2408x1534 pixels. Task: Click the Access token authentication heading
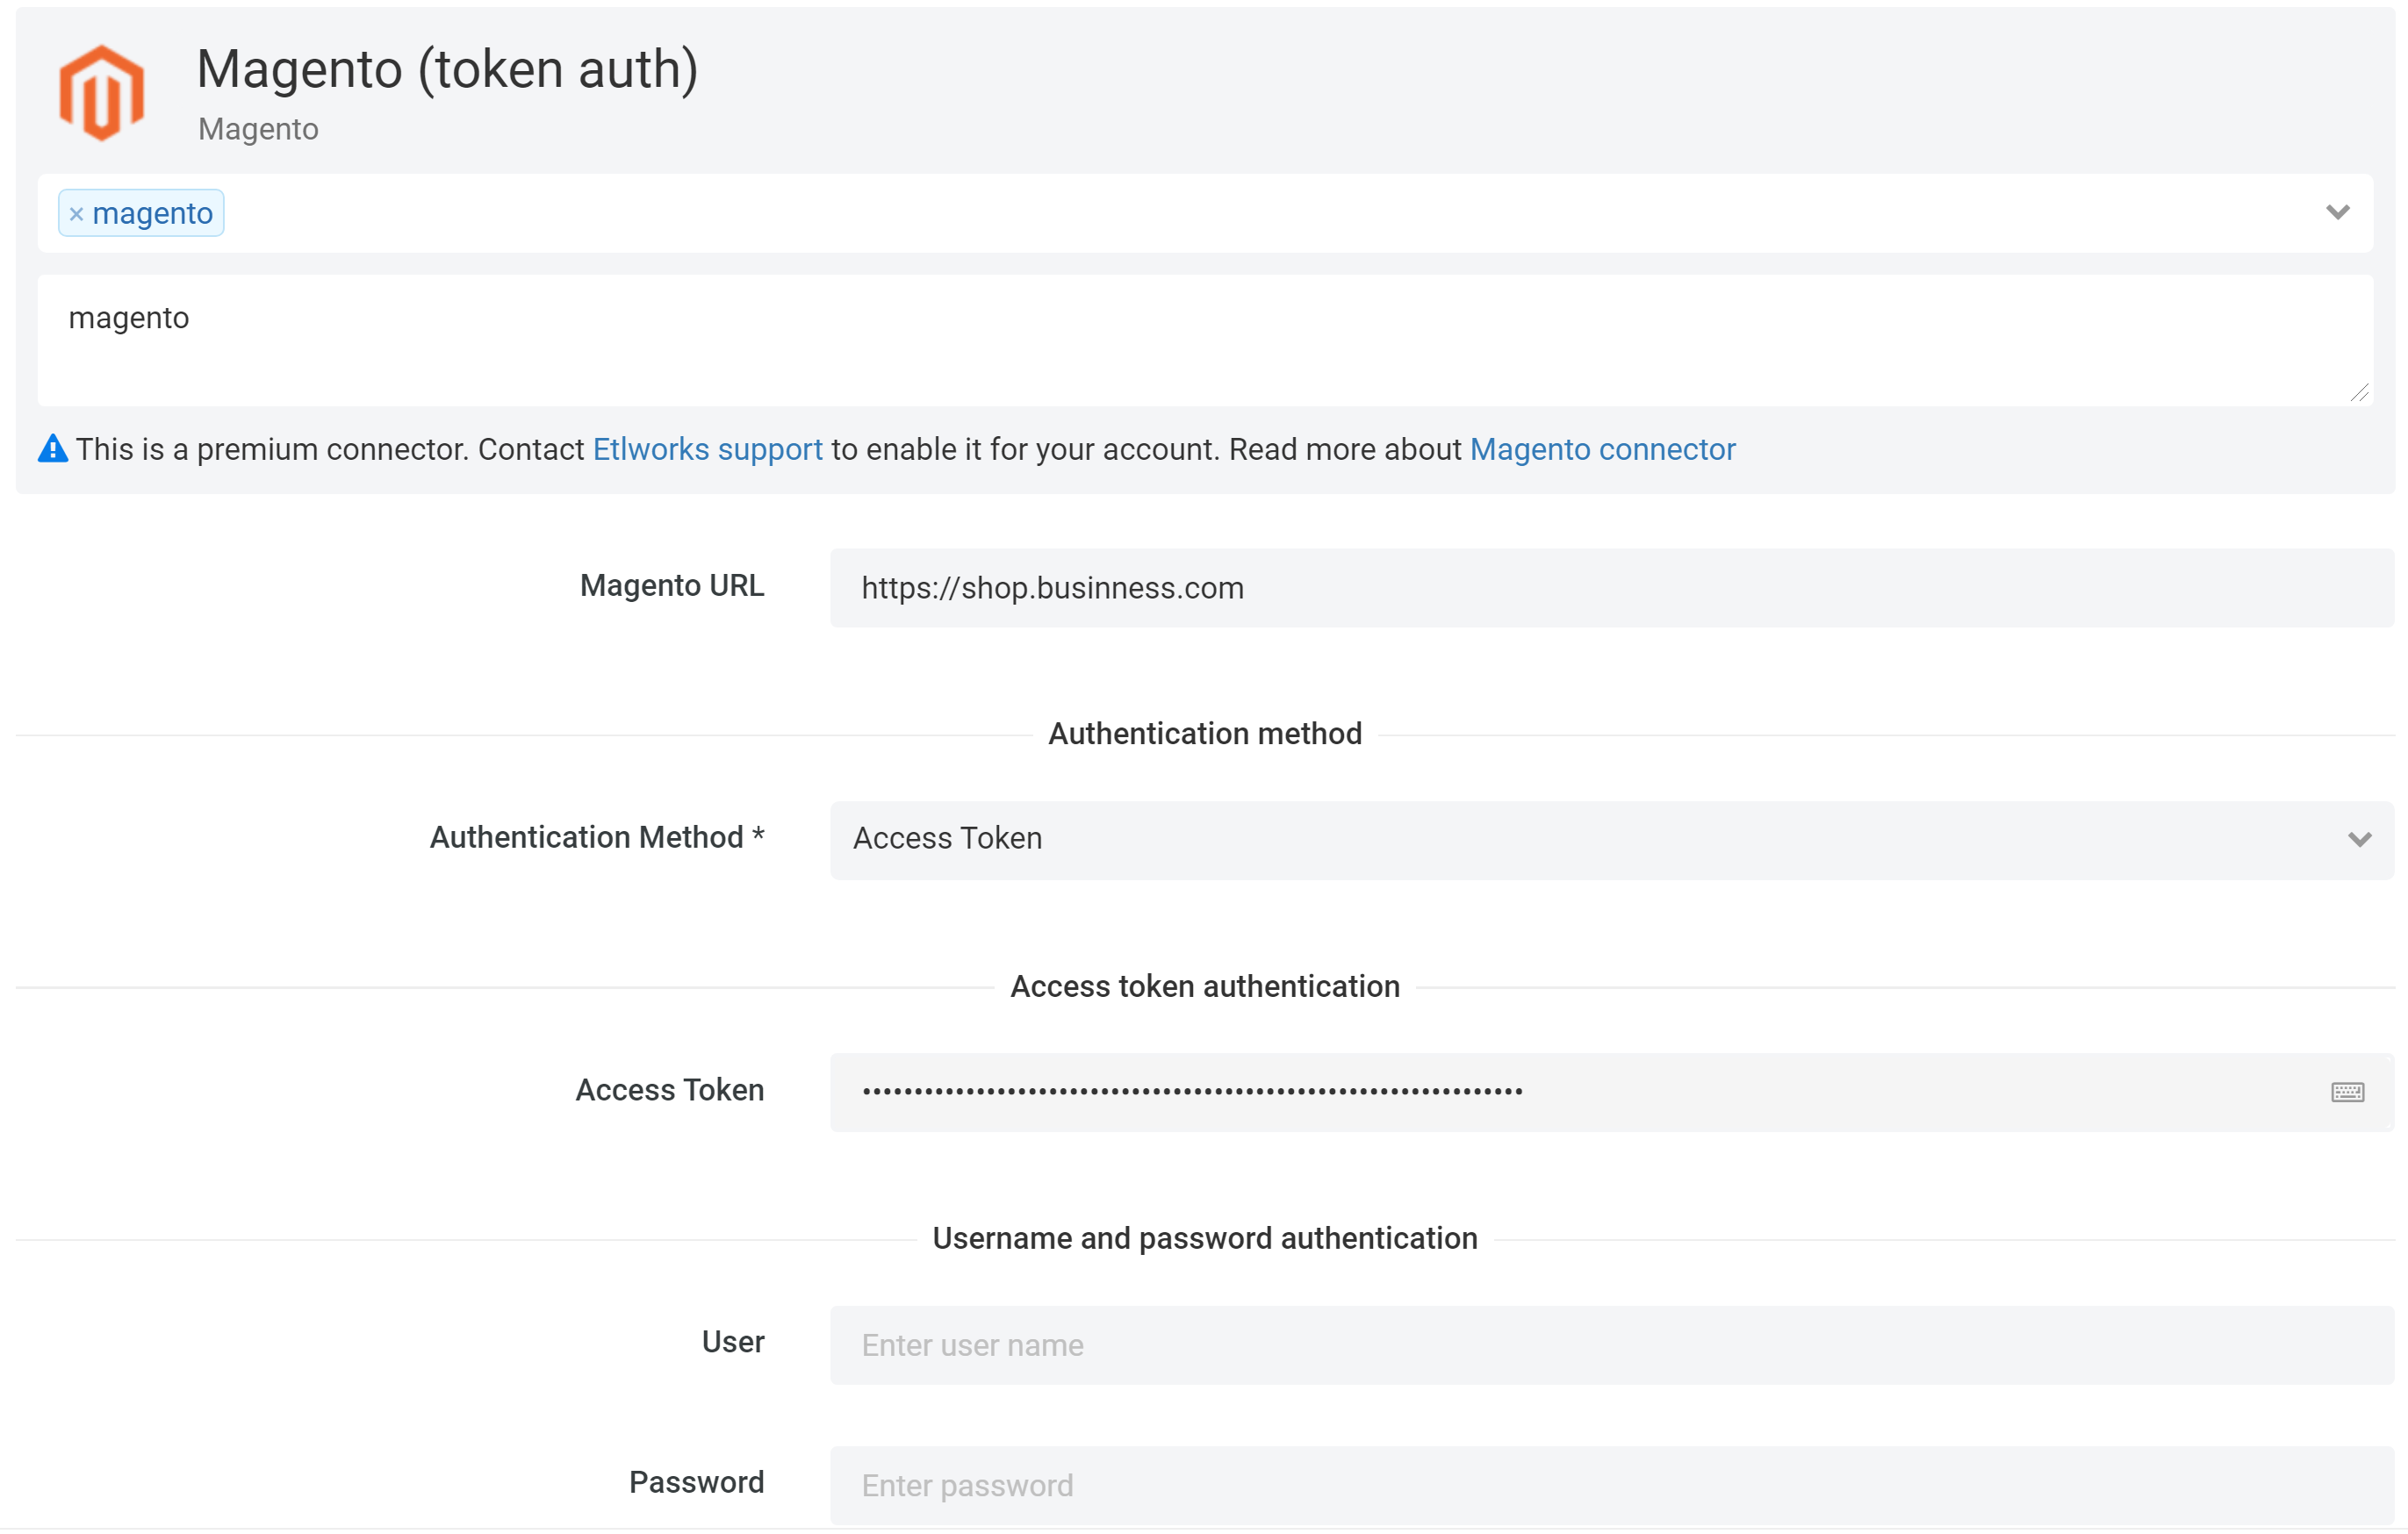[1205, 987]
